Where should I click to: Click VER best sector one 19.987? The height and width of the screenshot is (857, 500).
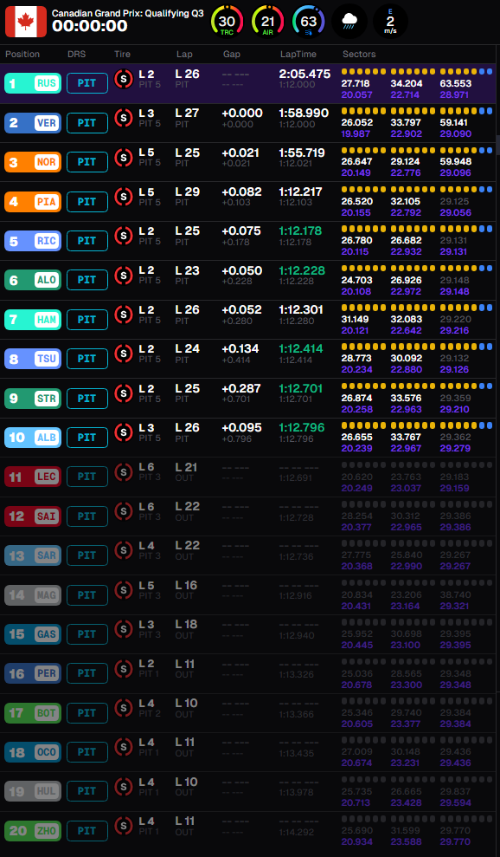(x=356, y=134)
